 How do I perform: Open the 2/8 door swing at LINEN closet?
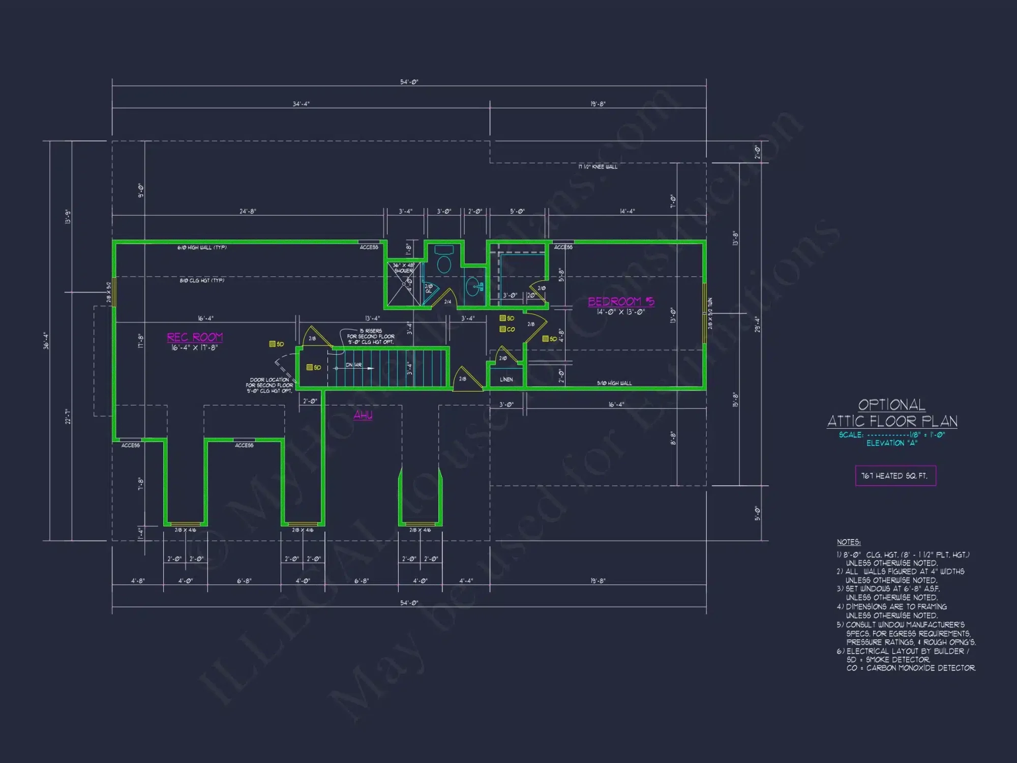(x=463, y=379)
